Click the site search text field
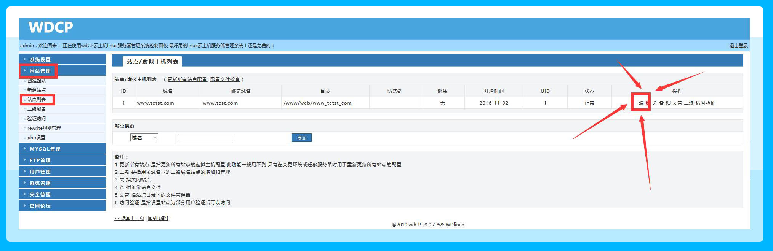The height and width of the screenshot is (251, 773). [205, 138]
